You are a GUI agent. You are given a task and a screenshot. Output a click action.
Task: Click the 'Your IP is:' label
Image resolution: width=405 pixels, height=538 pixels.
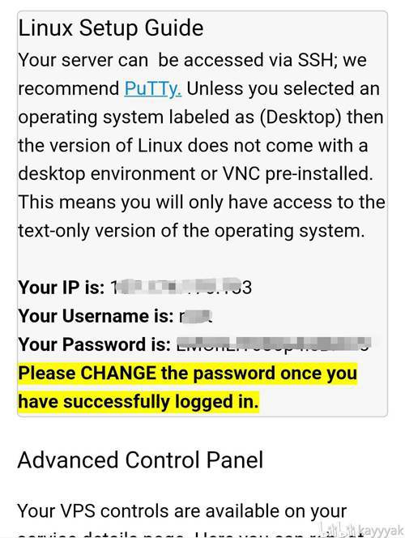point(62,288)
